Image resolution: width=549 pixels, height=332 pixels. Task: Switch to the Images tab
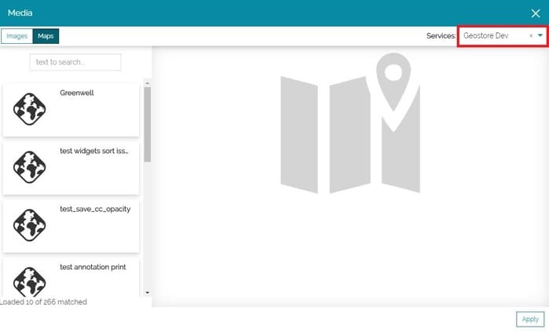(x=17, y=36)
